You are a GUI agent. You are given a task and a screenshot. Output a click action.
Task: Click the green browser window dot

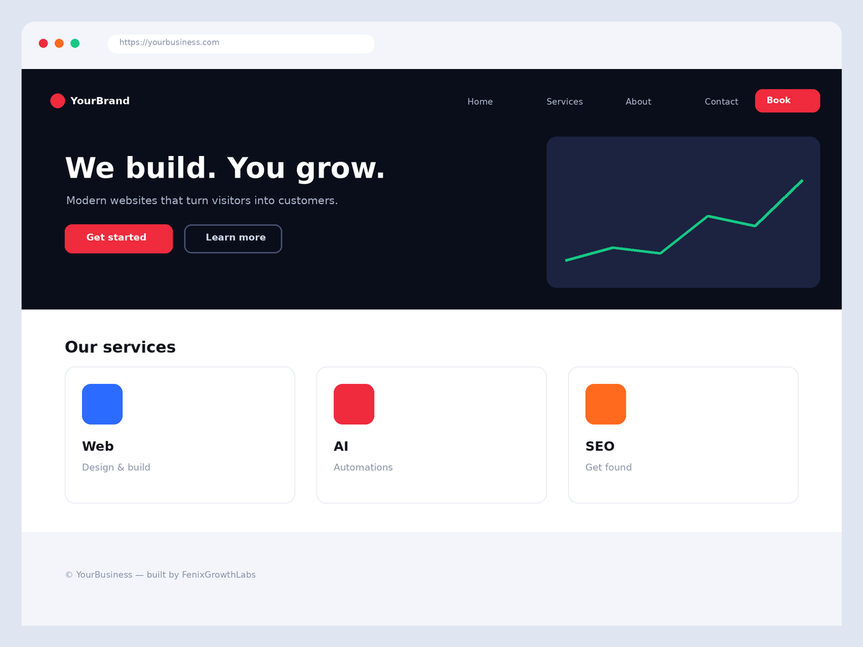coord(75,43)
